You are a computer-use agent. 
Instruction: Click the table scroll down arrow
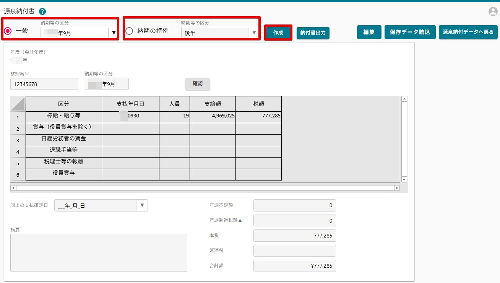404,179
